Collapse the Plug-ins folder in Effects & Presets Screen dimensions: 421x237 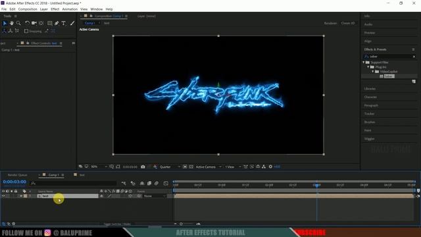[x=368, y=67]
